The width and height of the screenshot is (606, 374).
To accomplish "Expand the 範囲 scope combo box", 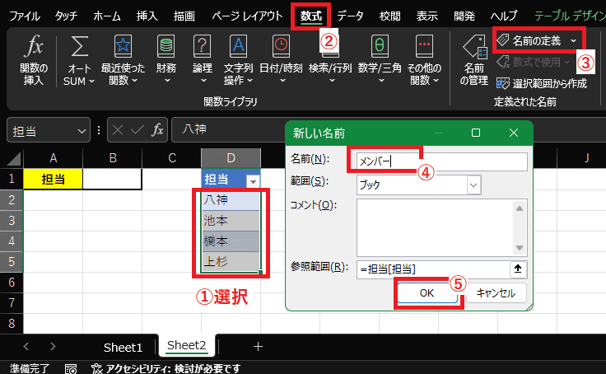I will pos(473,185).
